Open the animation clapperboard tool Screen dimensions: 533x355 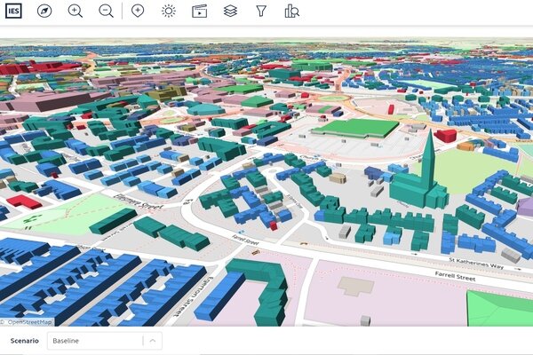click(x=200, y=11)
